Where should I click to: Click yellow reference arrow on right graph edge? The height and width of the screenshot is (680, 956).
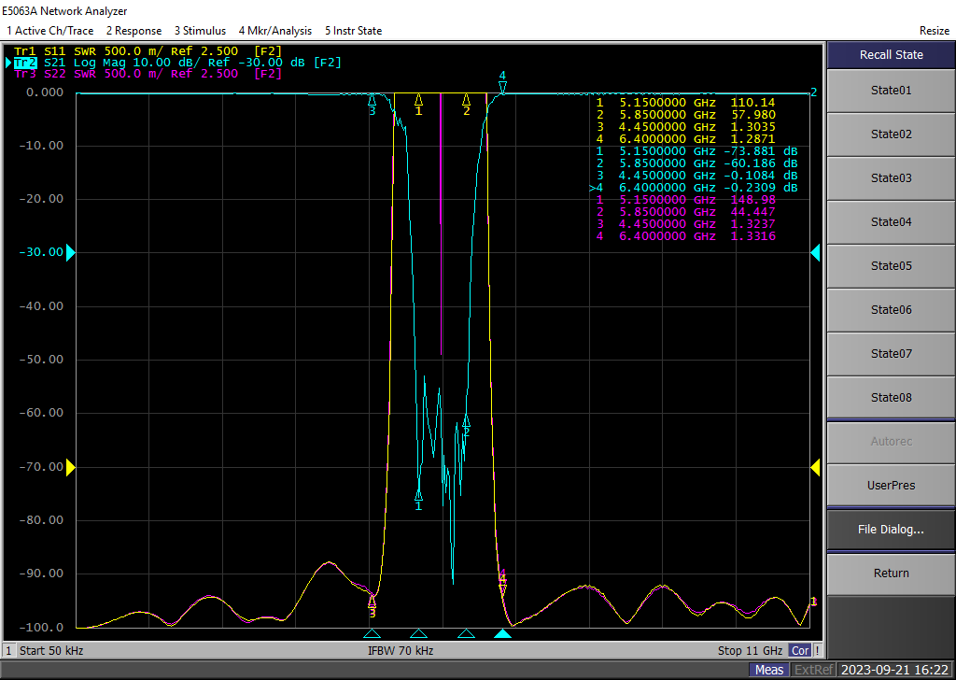814,467
